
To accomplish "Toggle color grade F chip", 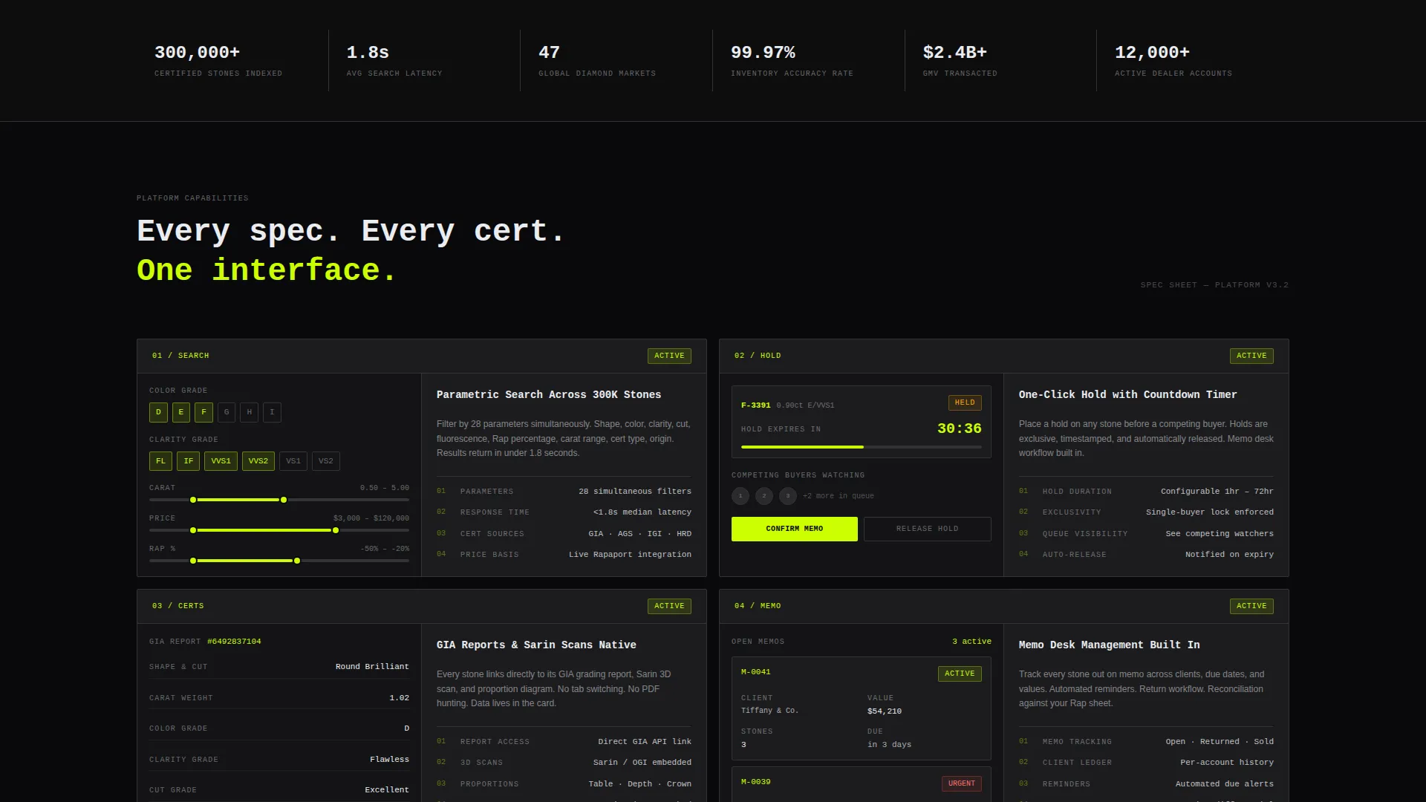I will click(204, 412).
